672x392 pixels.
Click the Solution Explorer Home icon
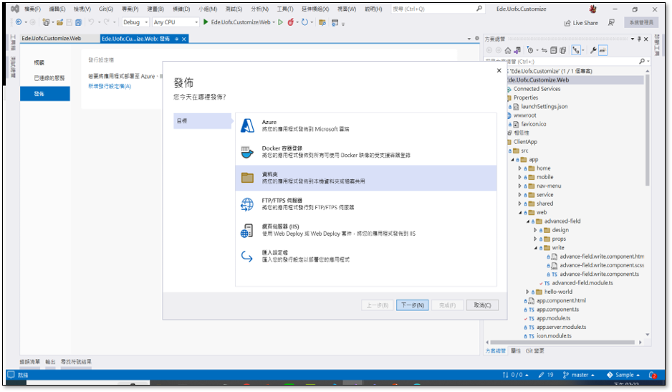508,51
